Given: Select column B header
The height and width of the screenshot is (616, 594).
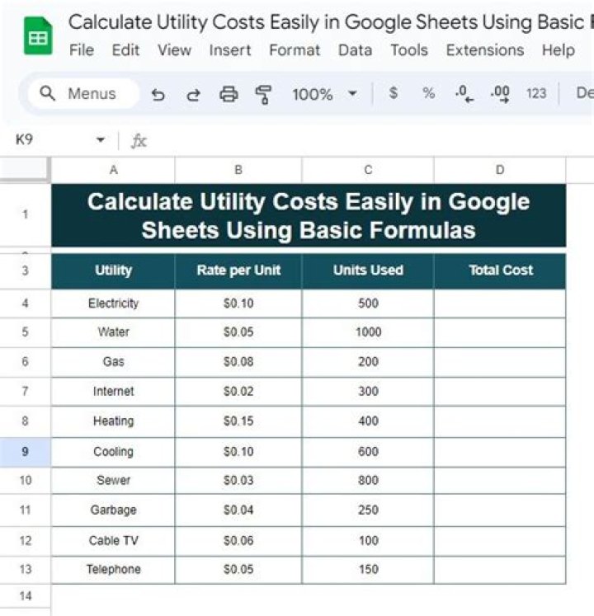Looking at the screenshot, I should [238, 170].
